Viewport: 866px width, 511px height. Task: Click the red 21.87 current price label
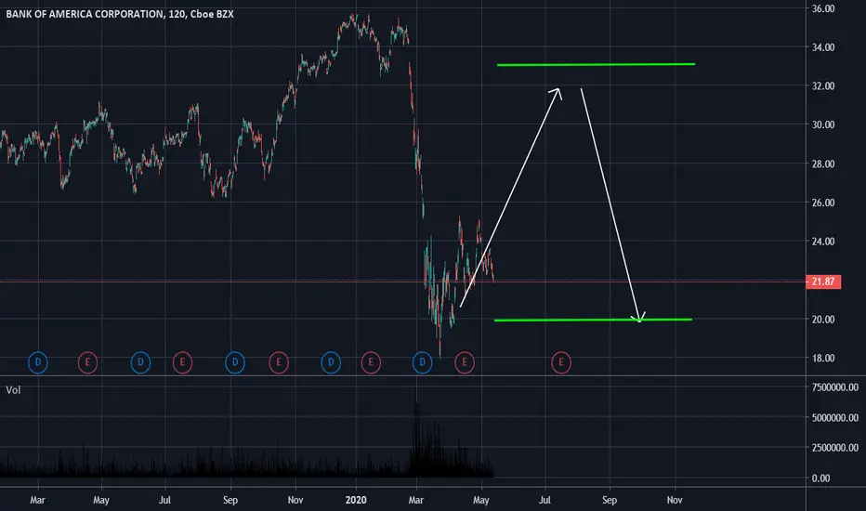pyautogui.click(x=823, y=282)
